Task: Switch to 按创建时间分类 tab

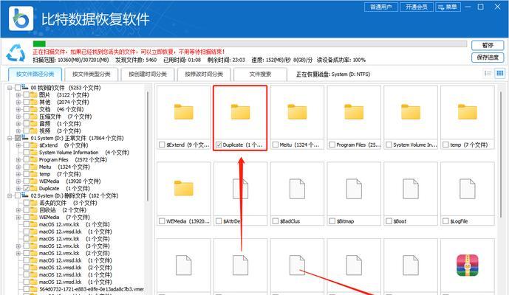Action: [x=148, y=74]
